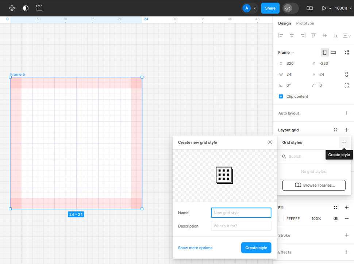
Task: Click the Create style plus in Grid styles
Action: click(344, 142)
